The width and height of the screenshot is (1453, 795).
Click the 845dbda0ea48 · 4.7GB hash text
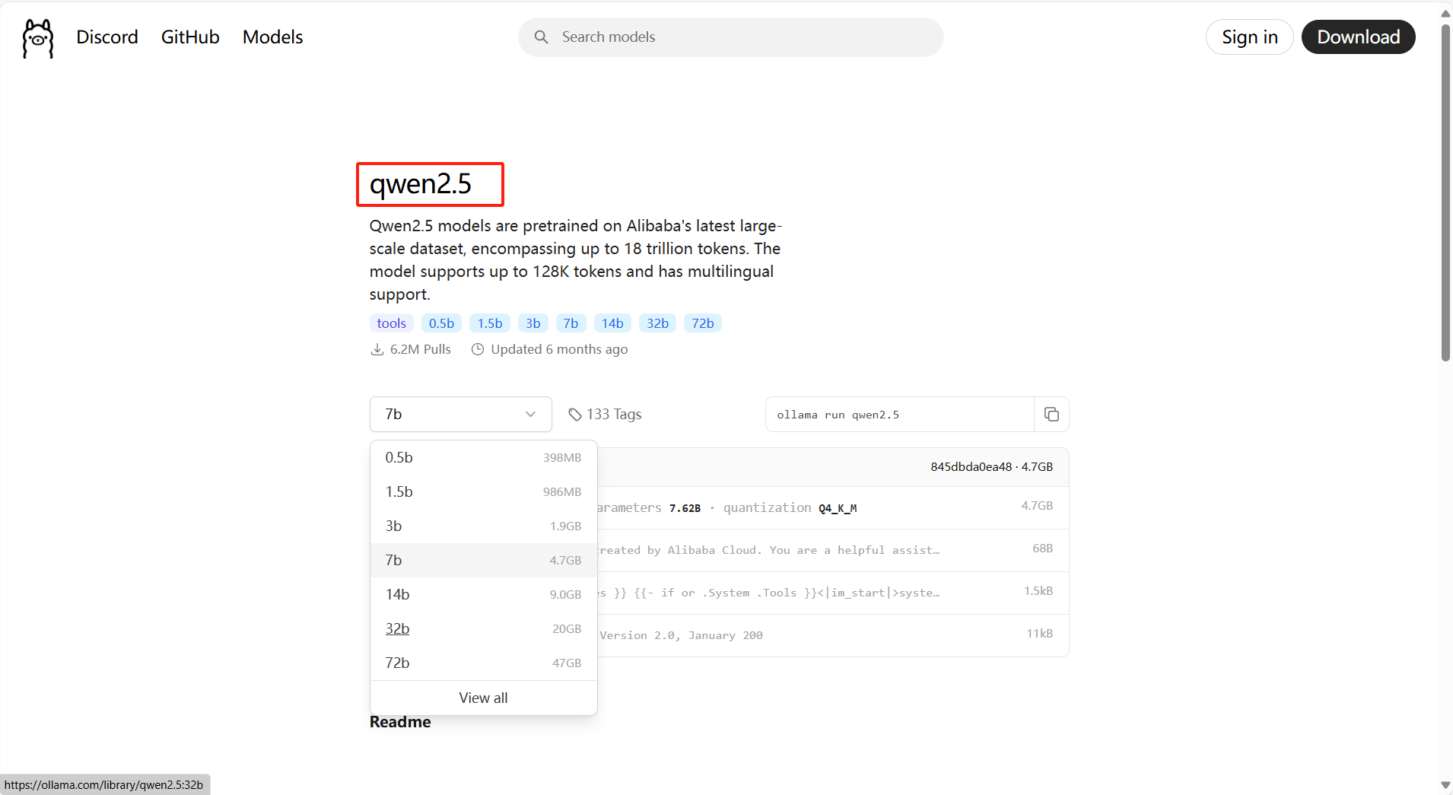(991, 467)
